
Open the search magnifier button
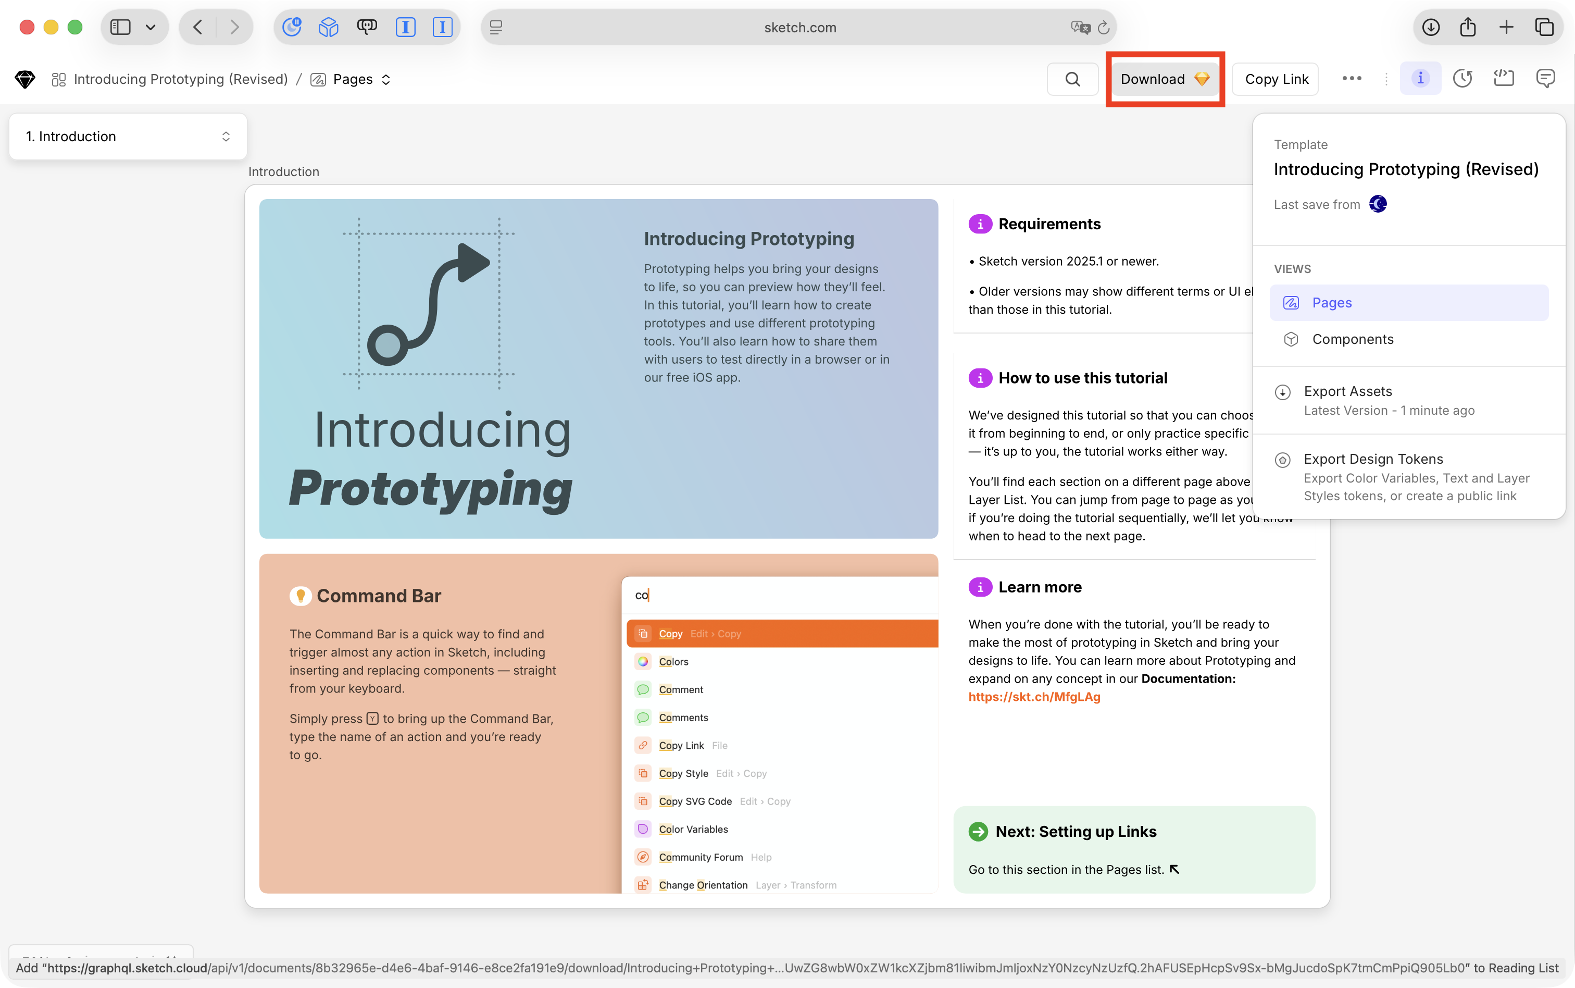[1072, 79]
